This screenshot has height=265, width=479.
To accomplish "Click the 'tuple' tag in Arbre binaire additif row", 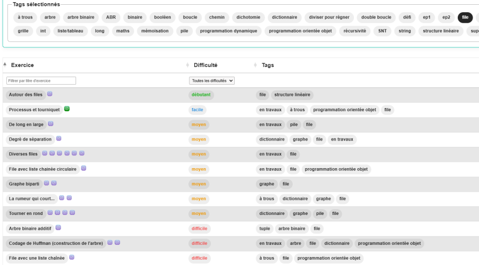I will pyautogui.click(x=265, y=229).
